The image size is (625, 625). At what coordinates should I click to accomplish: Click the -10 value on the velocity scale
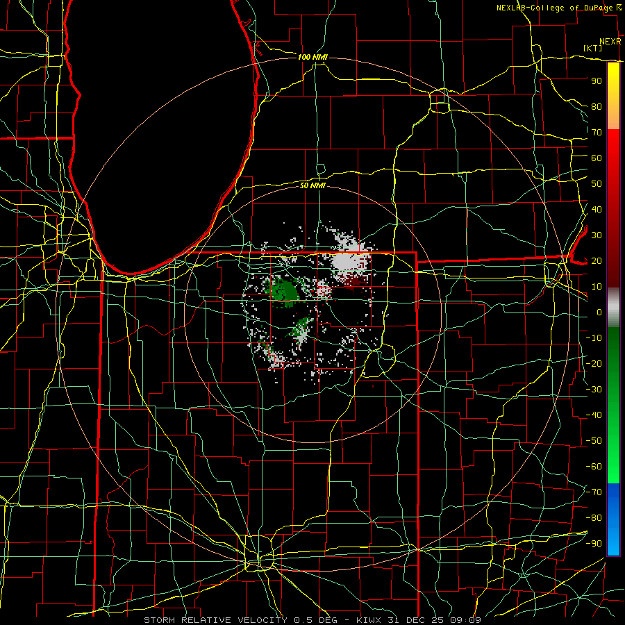pyautogui.click(x=594, y=338)
